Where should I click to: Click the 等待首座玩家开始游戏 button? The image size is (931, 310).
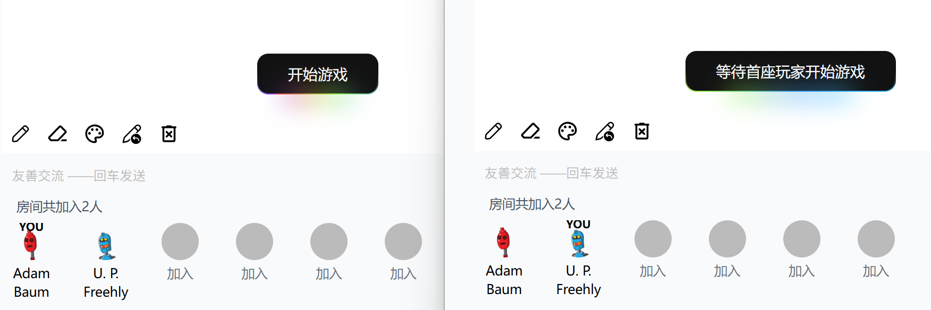[x=790, y=71]
